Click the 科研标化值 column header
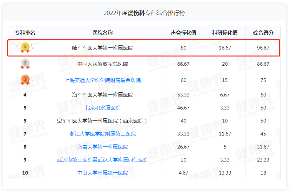 [225, 33]
